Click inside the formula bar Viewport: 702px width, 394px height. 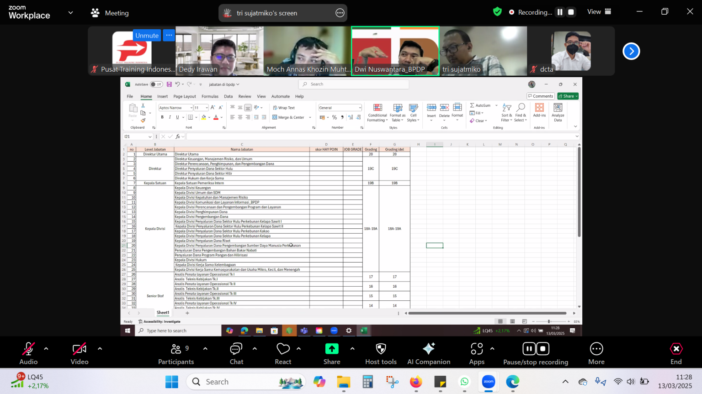tap(320, 136)
